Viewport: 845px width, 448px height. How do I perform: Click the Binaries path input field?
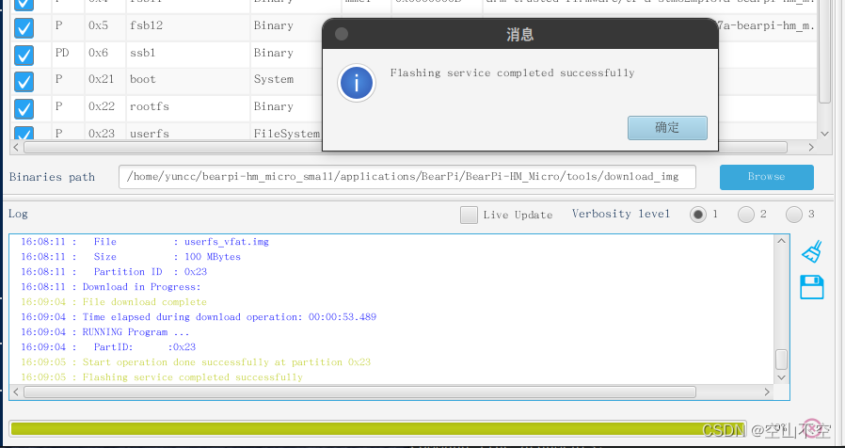(x=407, y=177)
